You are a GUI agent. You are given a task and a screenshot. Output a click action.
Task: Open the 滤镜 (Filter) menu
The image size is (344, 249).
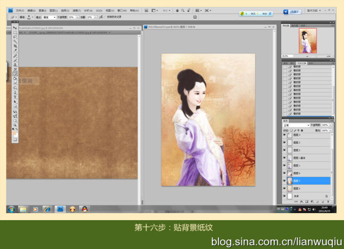point(77,10)
